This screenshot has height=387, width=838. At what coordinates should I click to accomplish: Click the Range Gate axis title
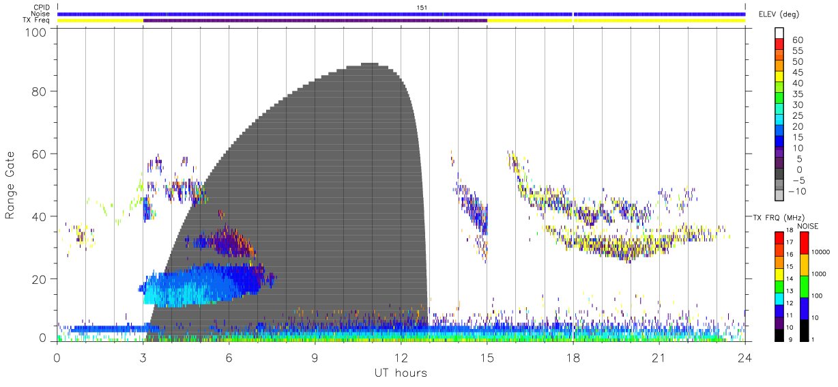click(10, 184)
